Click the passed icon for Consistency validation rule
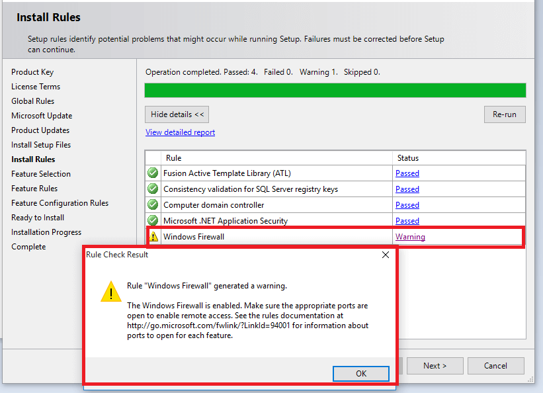This screenshot has width=543, height=393. (x=153, y=189)
